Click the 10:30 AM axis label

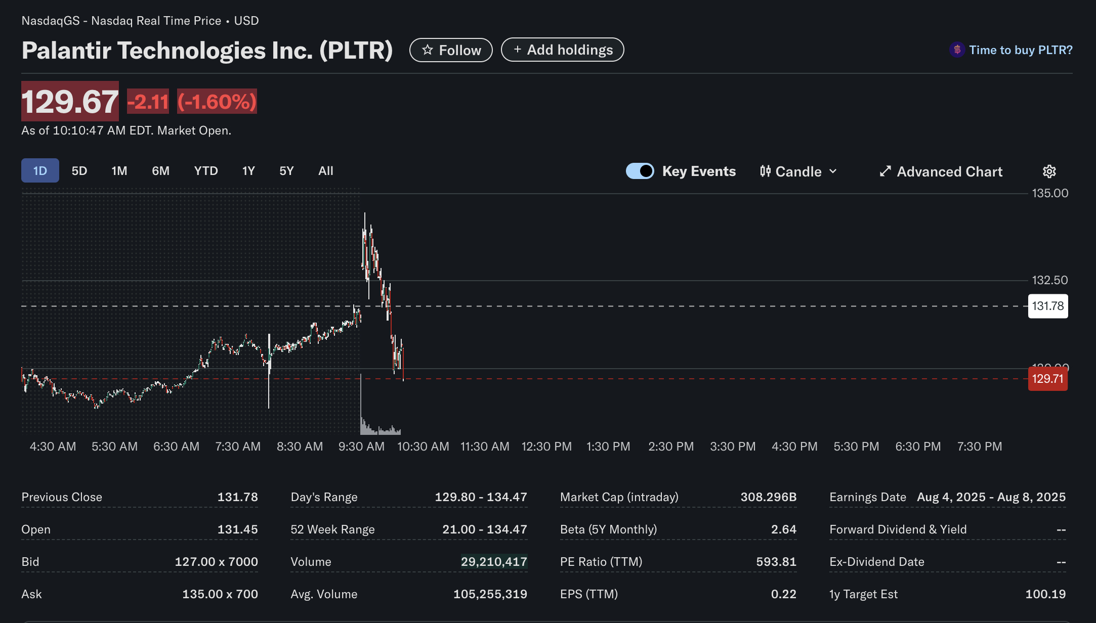(x=423, y=447)
